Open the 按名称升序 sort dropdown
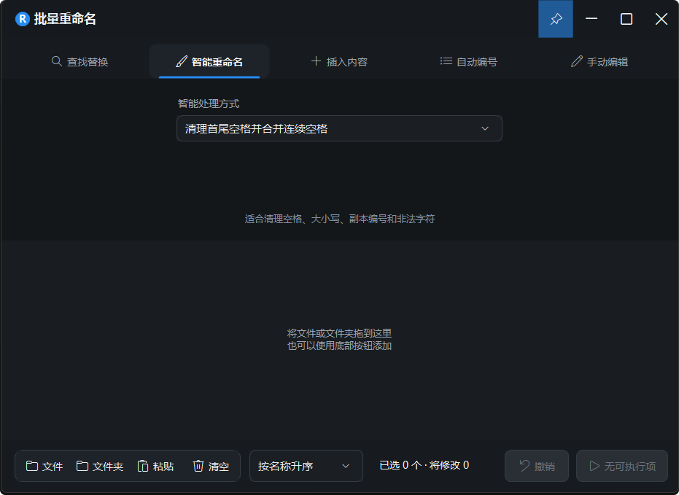 point(306,466)
